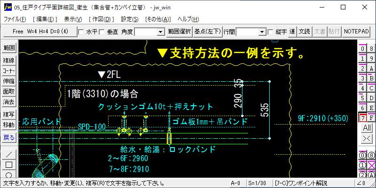Open the [編集(E)] menu
The width and height of the screenshot is (376, 188).
point(45,19)
